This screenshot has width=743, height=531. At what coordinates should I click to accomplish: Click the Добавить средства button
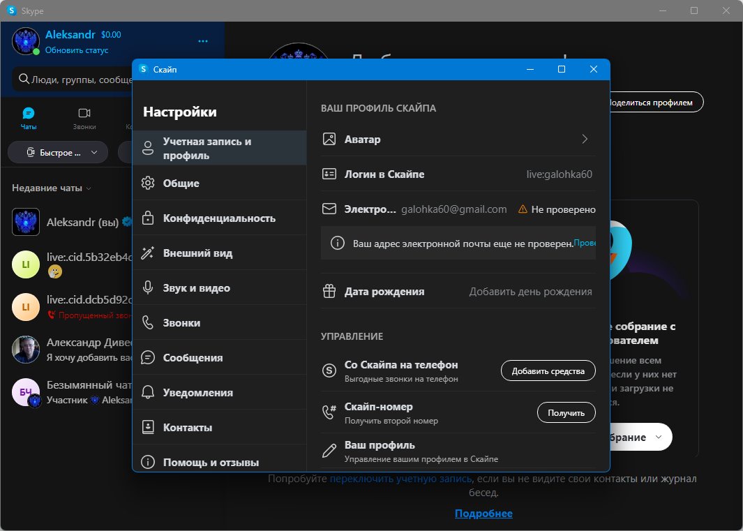548,371
